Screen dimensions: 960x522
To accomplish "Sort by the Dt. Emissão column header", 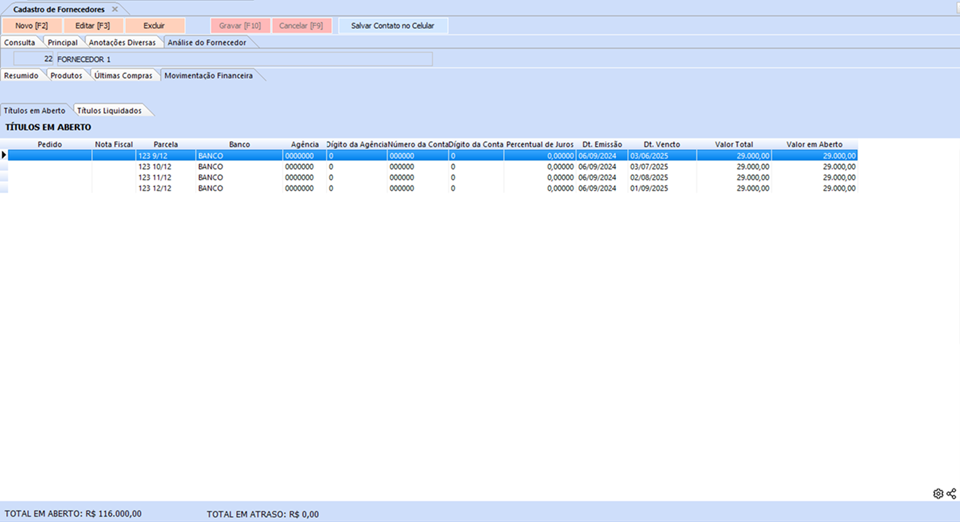I will pos(602,144).
